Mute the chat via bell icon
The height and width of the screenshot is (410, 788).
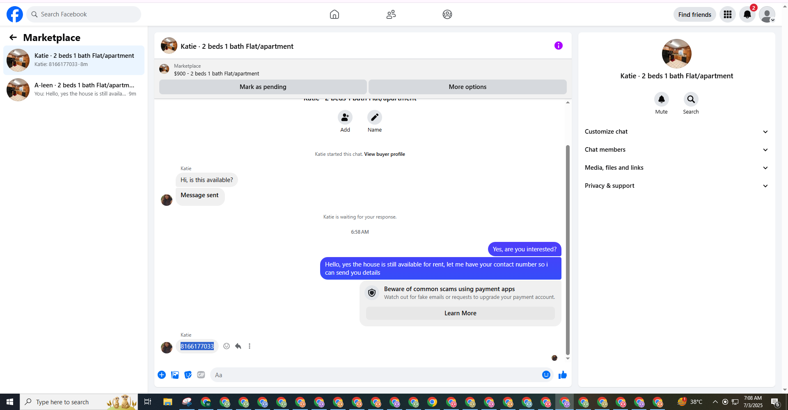pyautogui.click(x=662, y=99)
